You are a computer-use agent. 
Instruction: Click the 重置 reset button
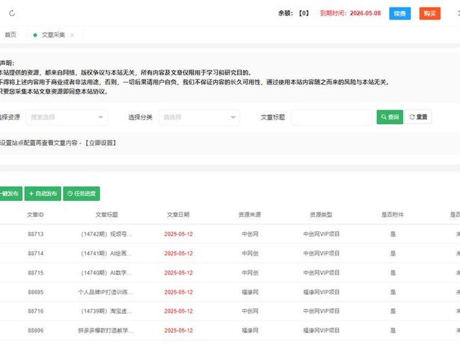pyautogui.click(x=419, y=117)
